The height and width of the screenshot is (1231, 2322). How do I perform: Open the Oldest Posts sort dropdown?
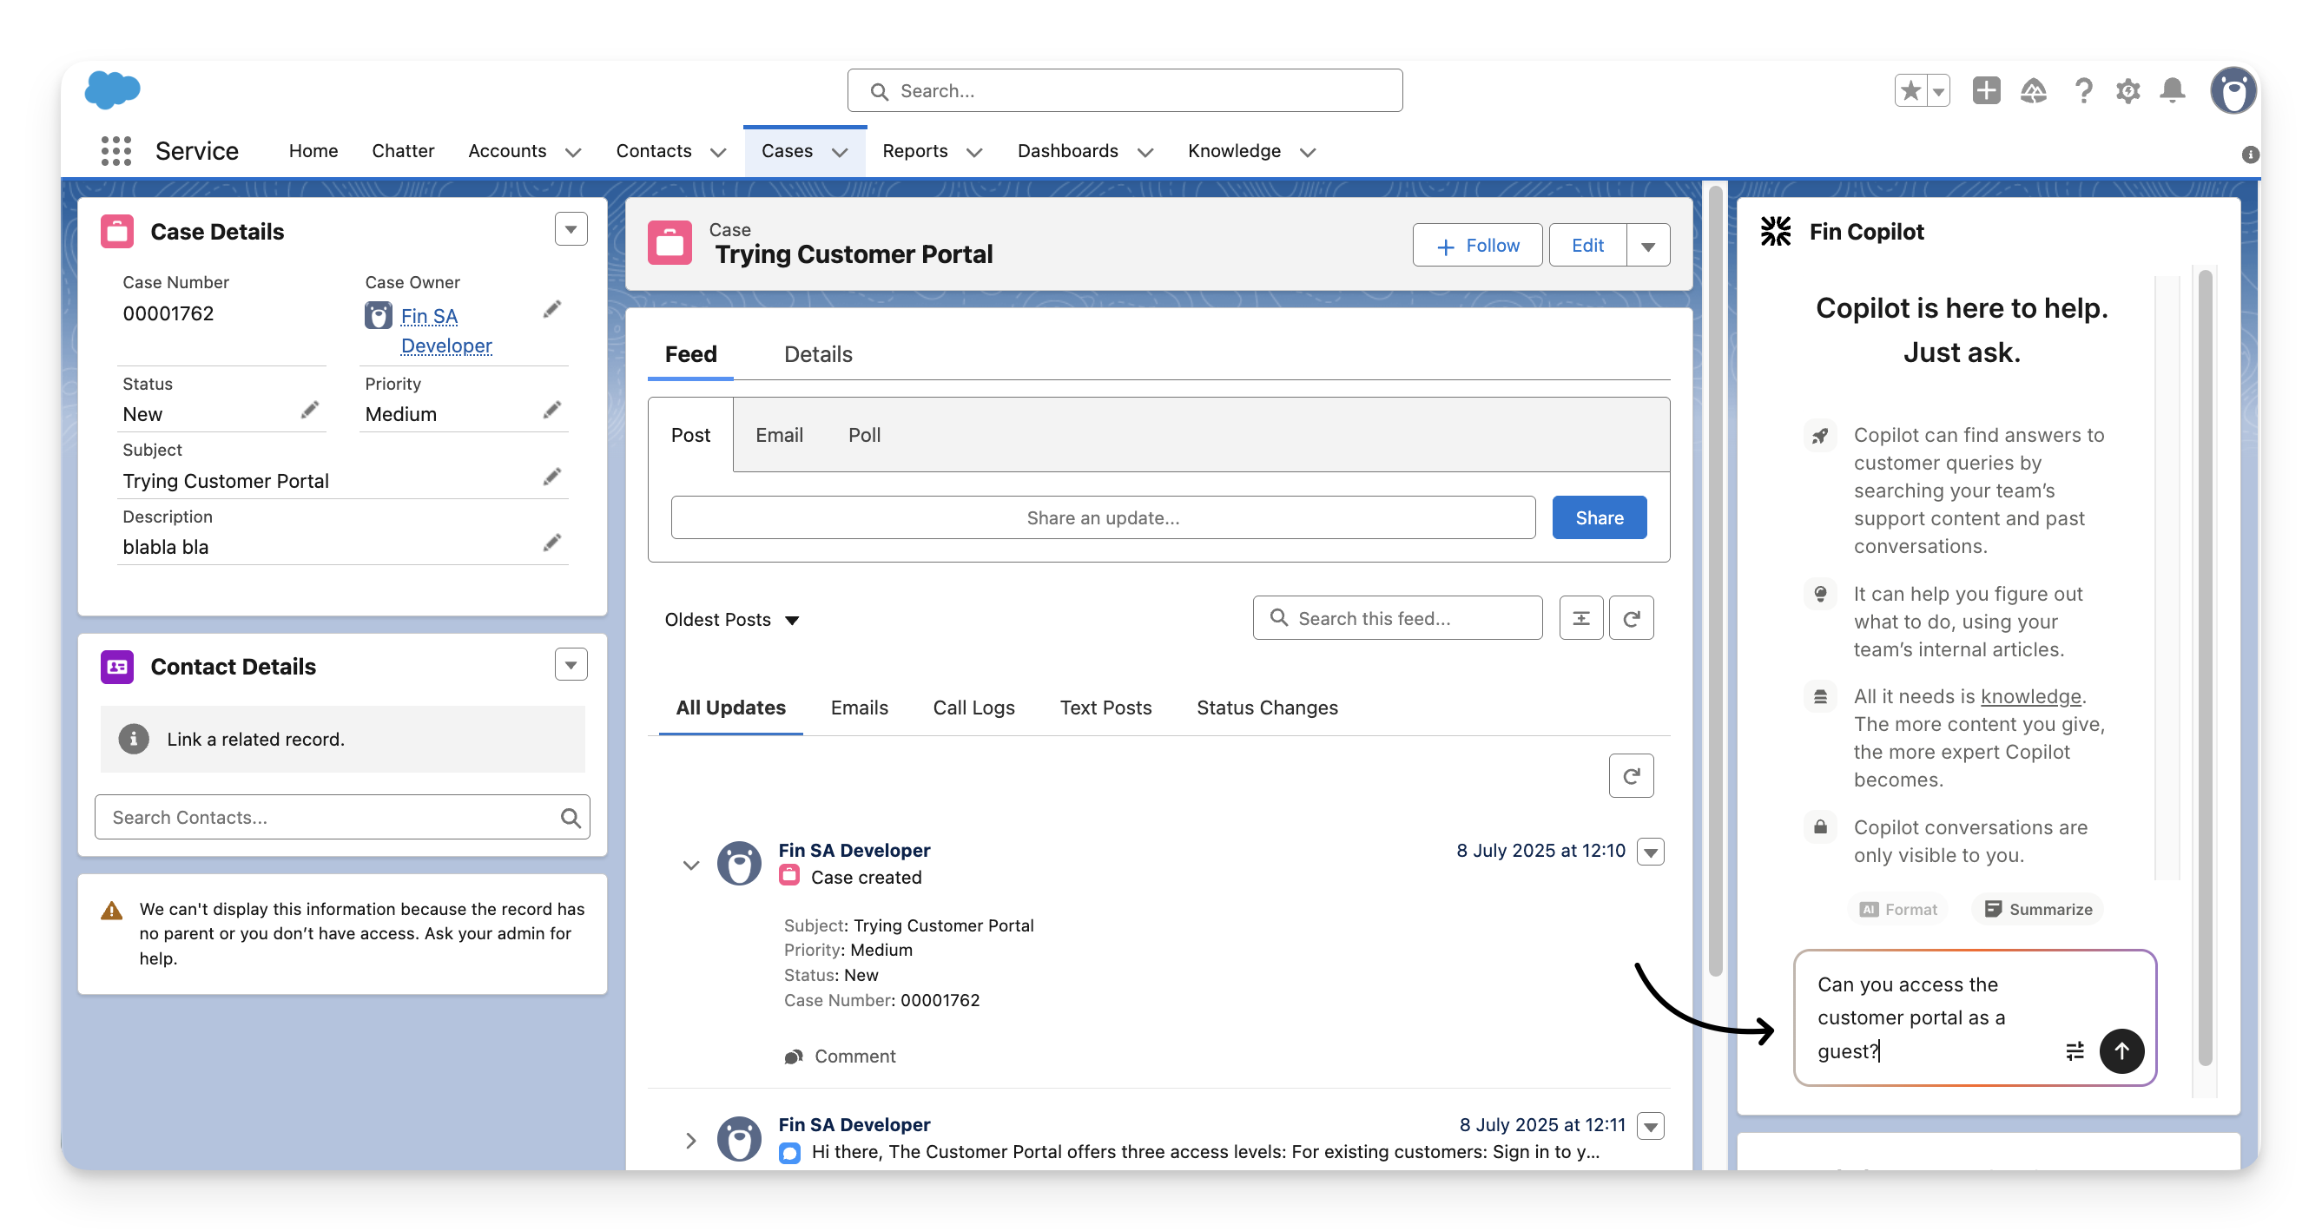732,620
